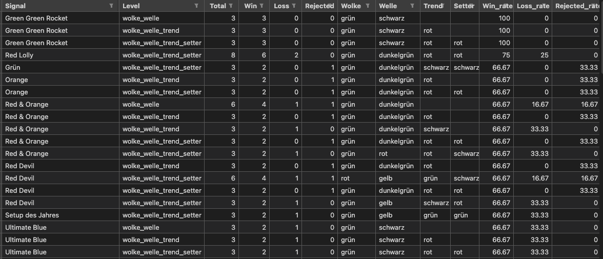Click the Total column filter icon
The height and width of the screenshot is (259, 603).
(x=231, y=6)
